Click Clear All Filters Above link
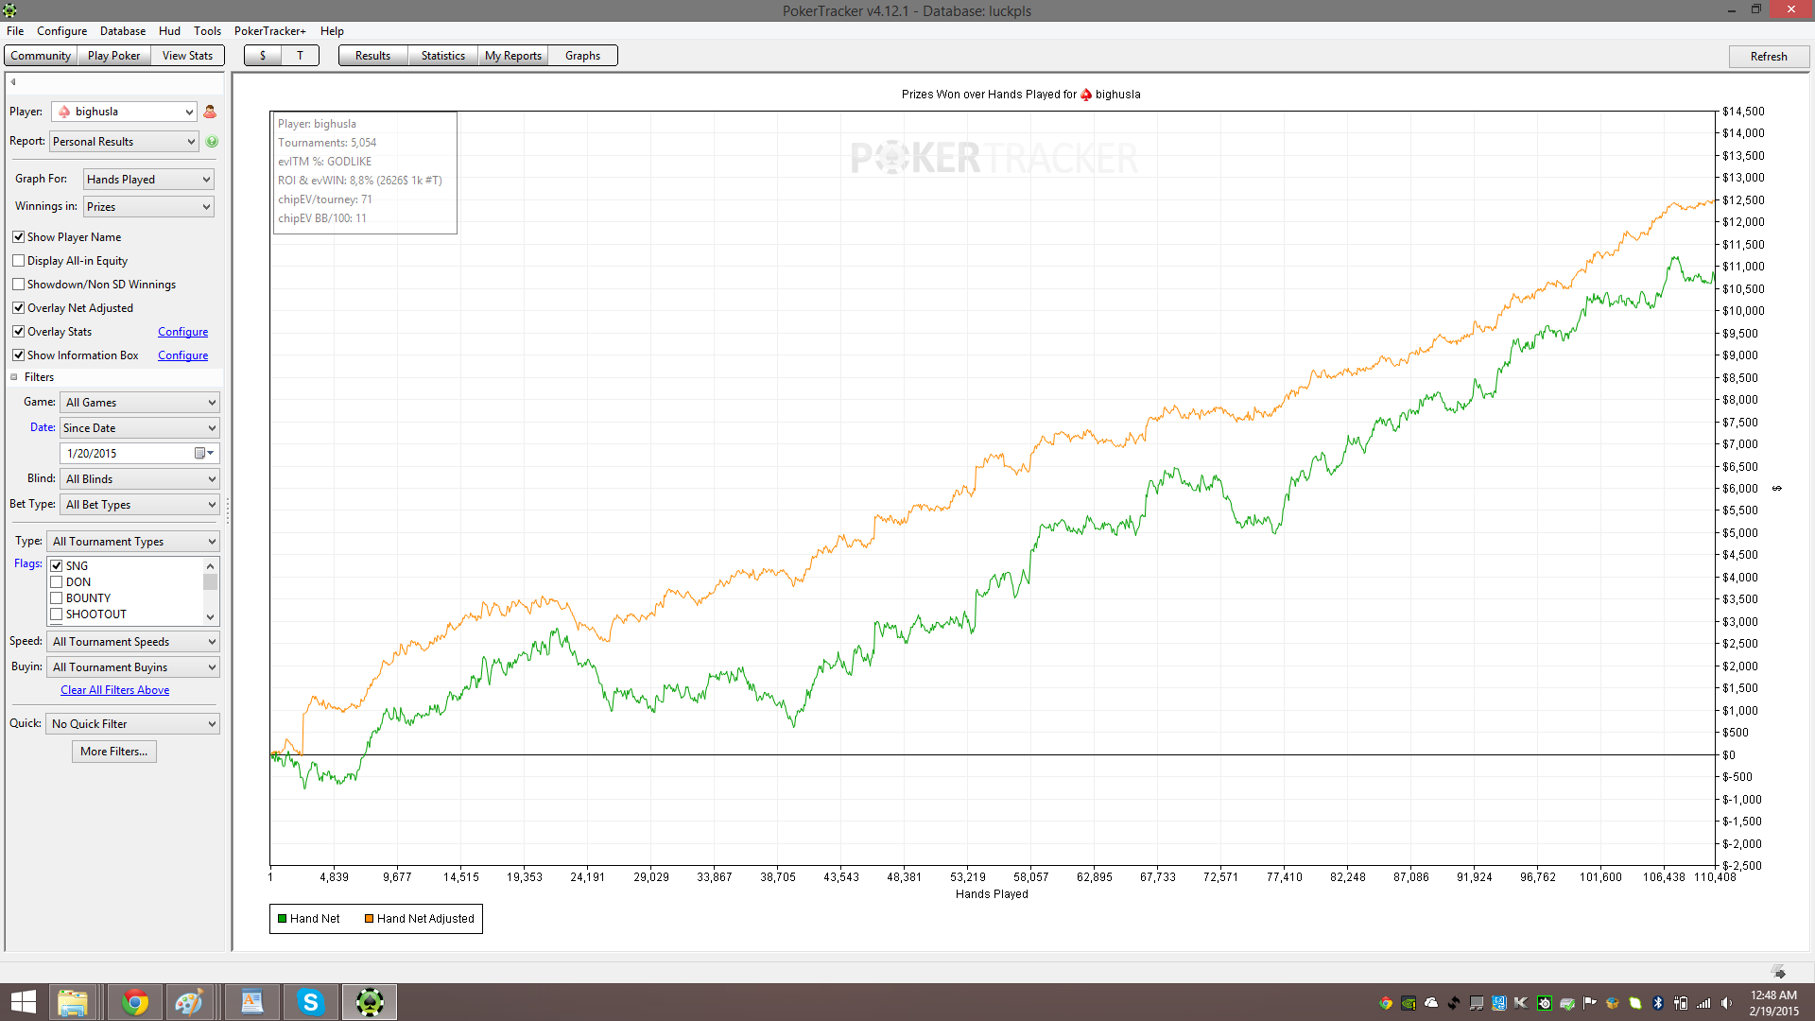 pos(115,690)
